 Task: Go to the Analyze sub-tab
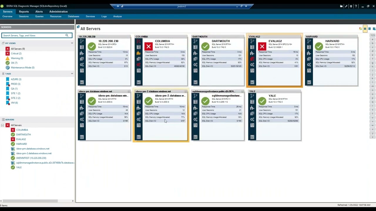pyautogui.click(x=117, y=16)
